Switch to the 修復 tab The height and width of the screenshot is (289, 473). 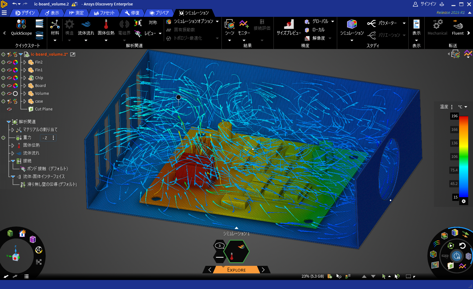132,13
